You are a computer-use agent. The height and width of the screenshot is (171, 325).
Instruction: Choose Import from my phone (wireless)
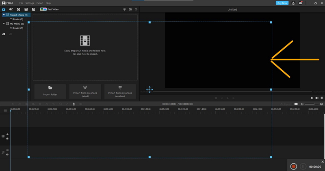point(120,92)
